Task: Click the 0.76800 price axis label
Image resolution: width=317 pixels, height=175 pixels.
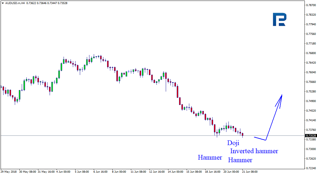Action: tap(310, 53)
